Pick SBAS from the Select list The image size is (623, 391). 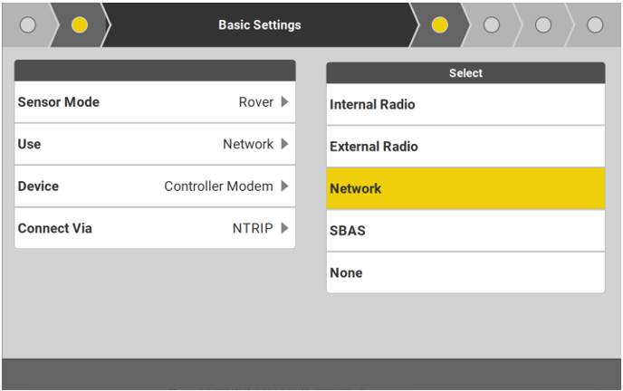point(465,231)
